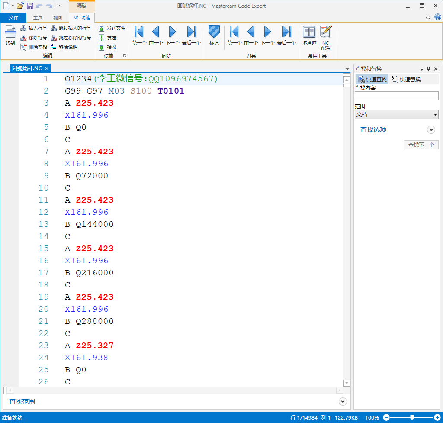Click line 2 code 'T0101'
Screen dimensions: 443x423
[170, 91]
